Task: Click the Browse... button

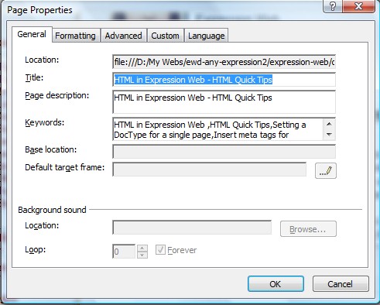Action: (308, 229)
